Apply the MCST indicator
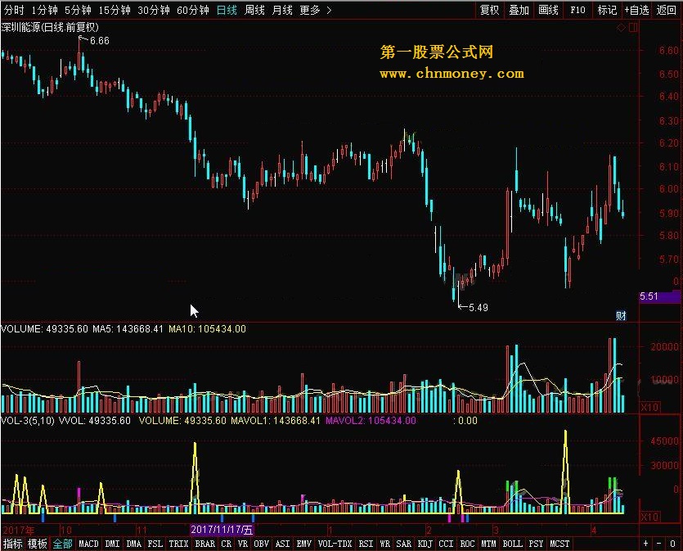 tap(559, 544)
